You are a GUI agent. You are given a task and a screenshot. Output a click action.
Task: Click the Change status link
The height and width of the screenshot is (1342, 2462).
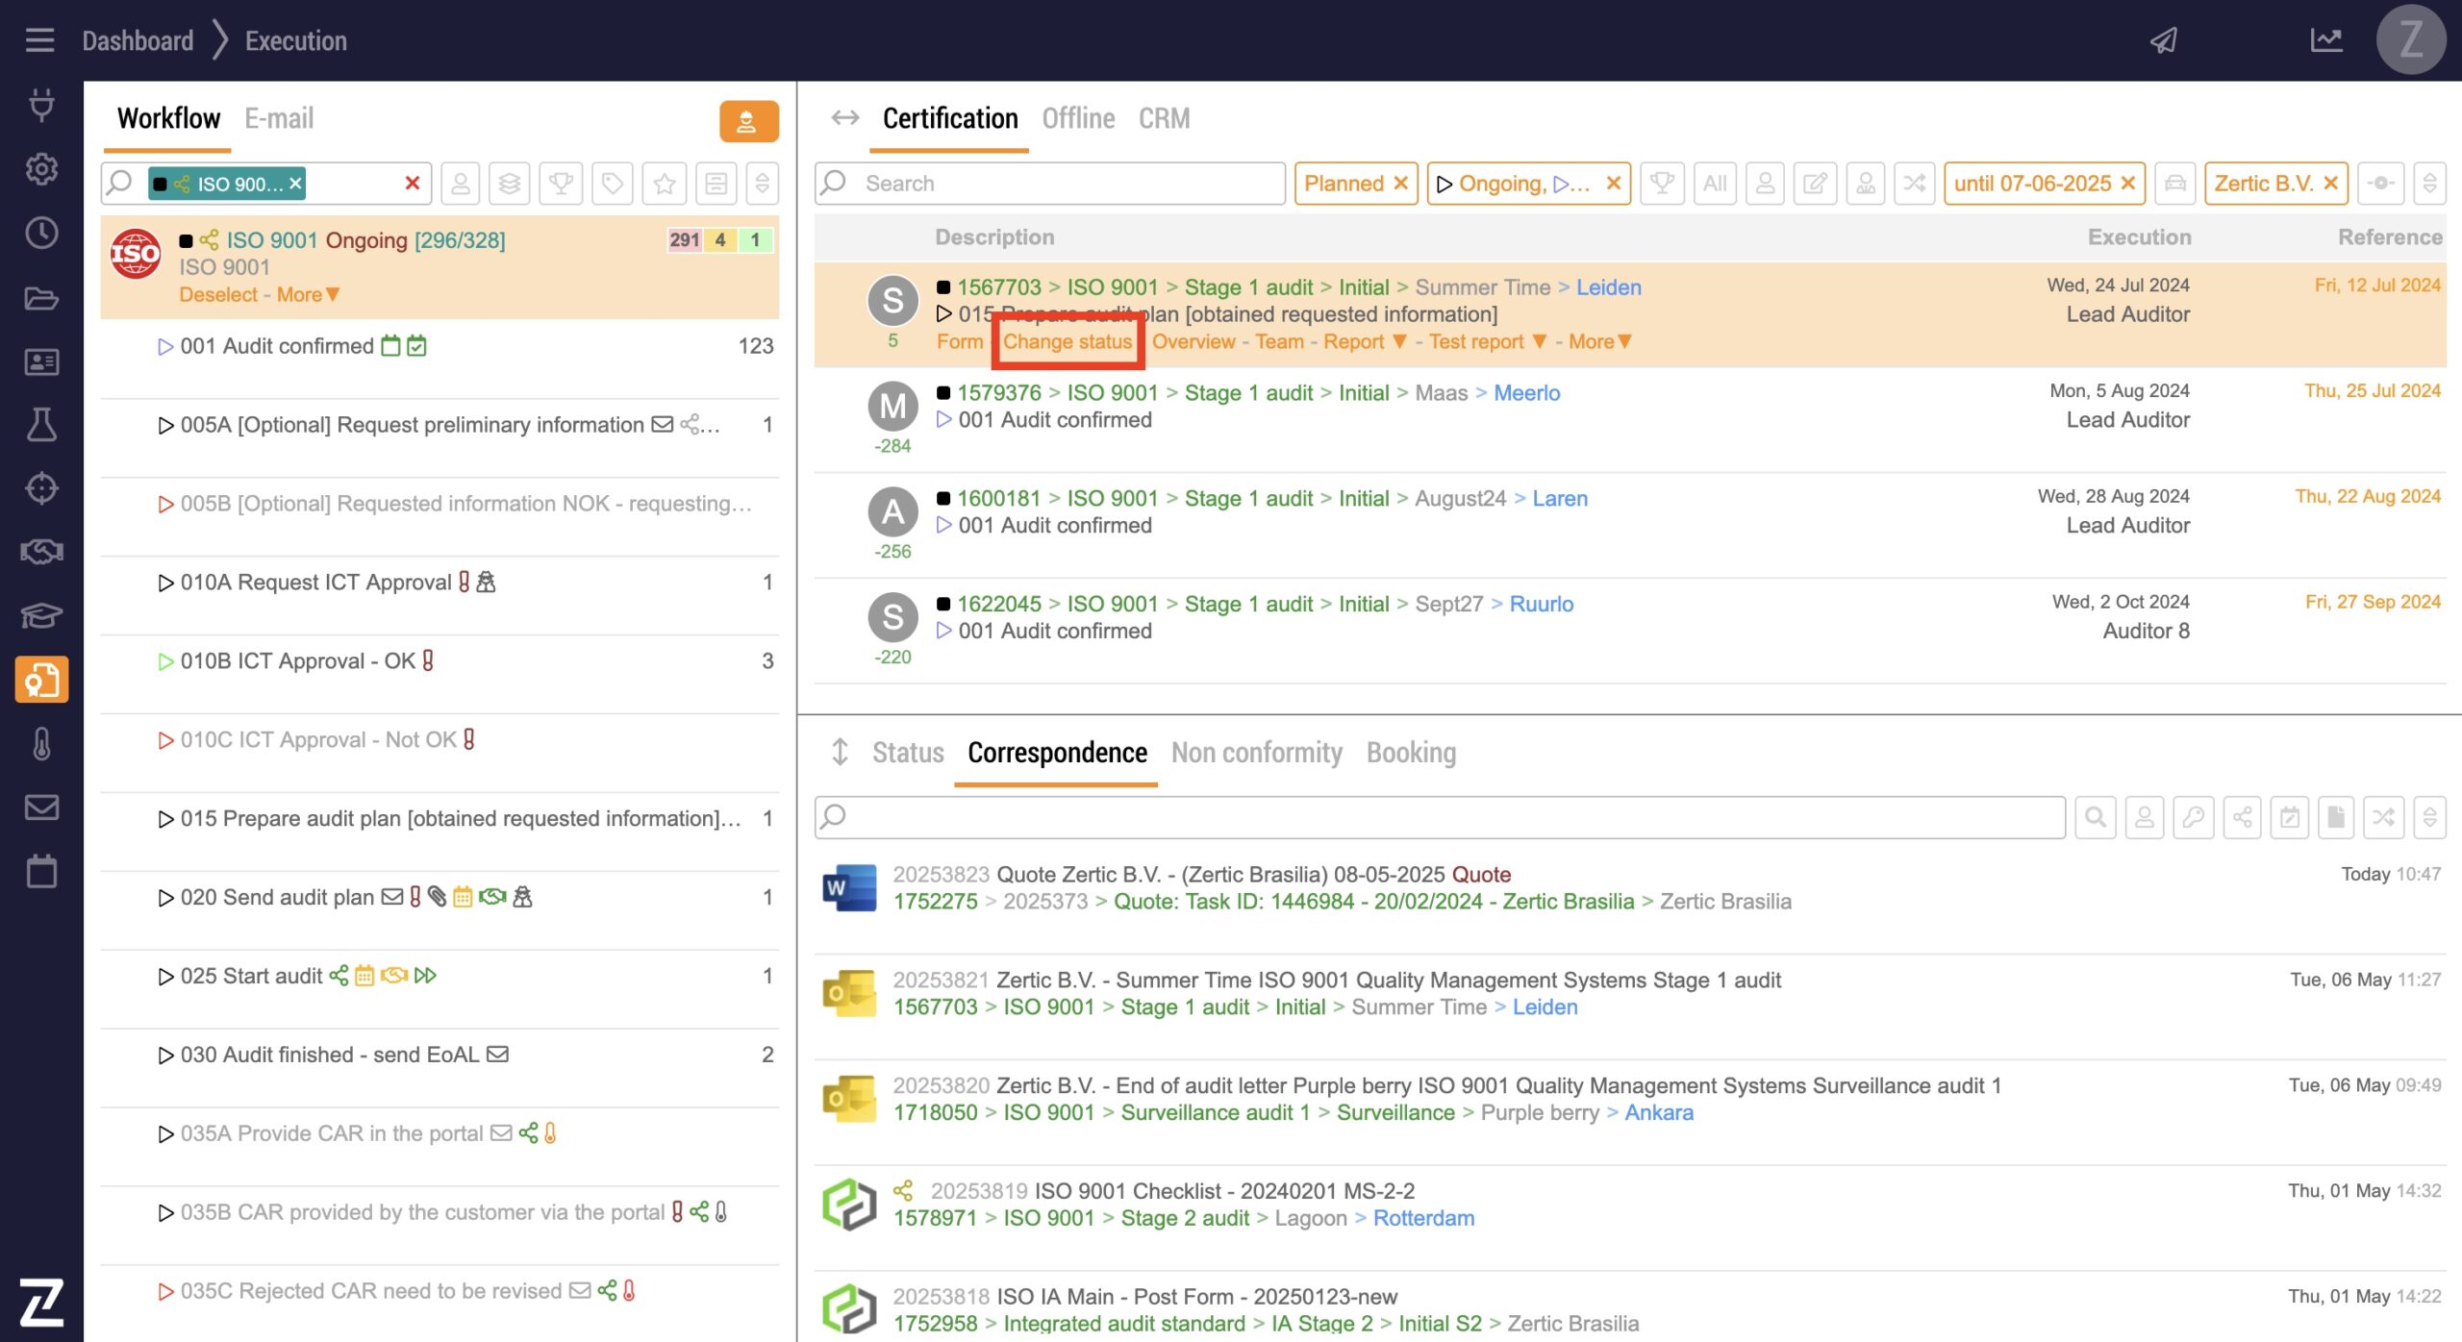pos(1068,342)
